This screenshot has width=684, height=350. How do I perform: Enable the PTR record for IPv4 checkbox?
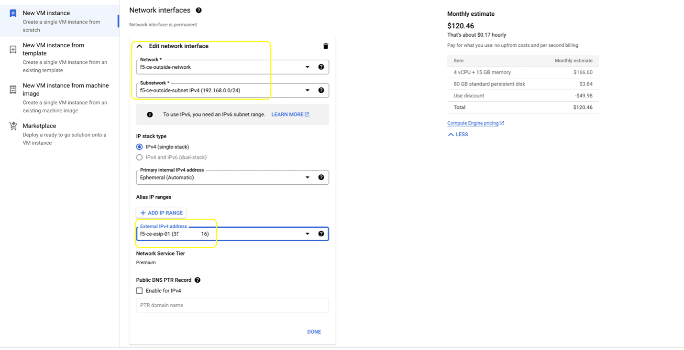[x=140, y=291]
